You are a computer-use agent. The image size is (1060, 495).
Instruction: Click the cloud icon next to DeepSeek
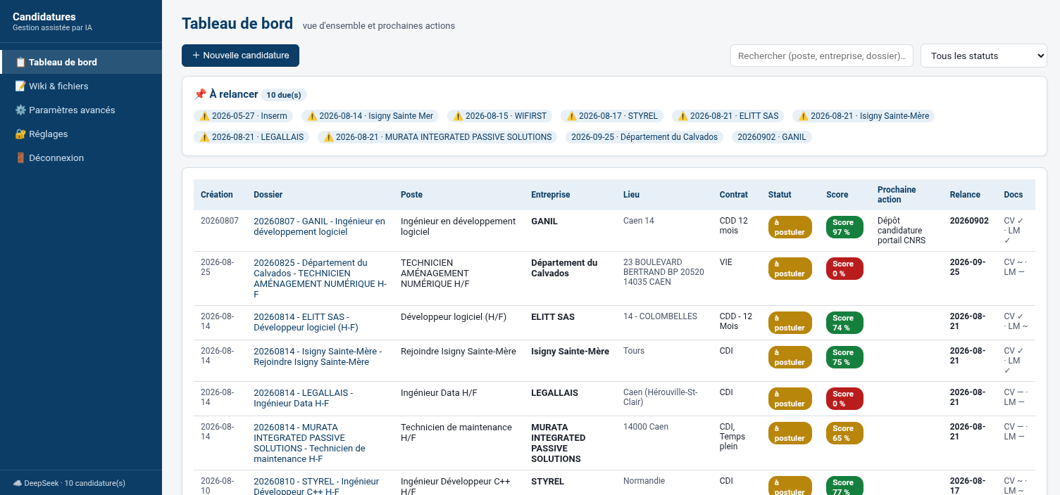click(x=18, y=483)
